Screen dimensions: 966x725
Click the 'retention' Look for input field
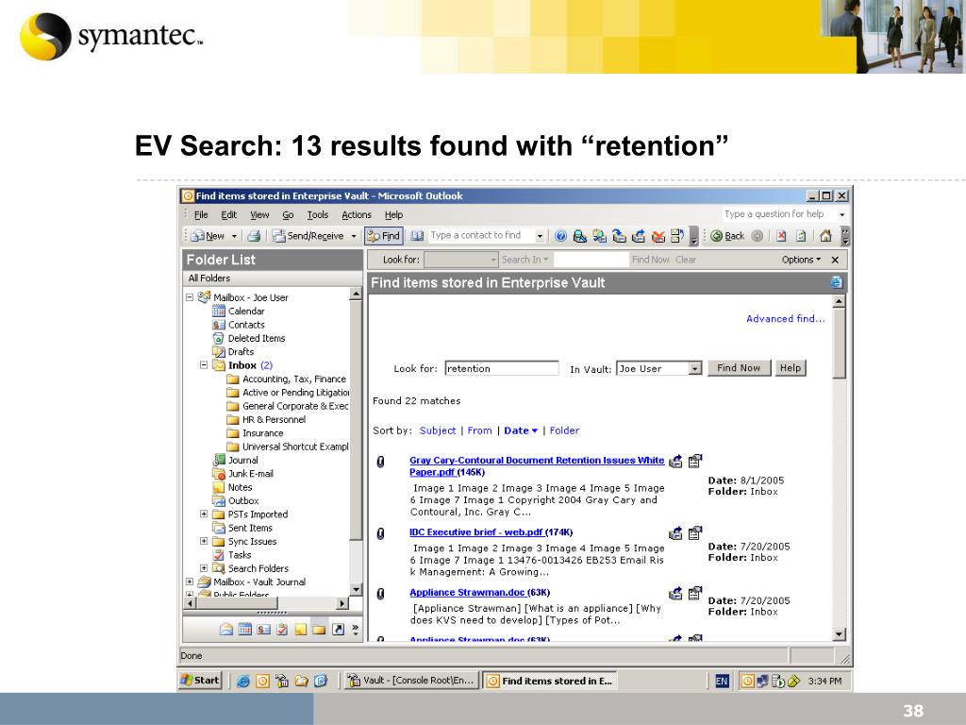(x=502, y=369)
